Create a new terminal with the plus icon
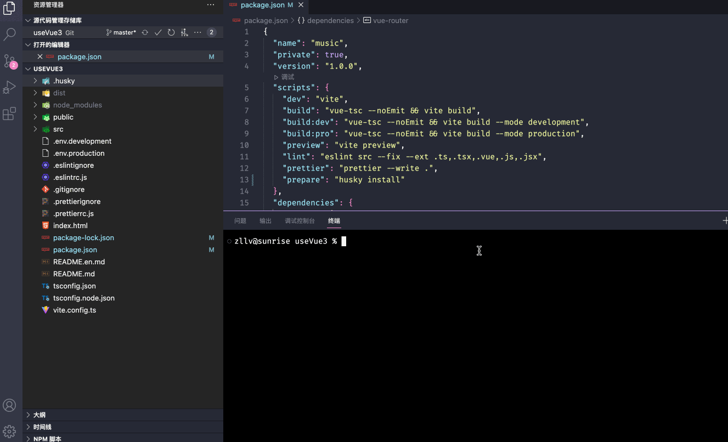 pos(725,220)
